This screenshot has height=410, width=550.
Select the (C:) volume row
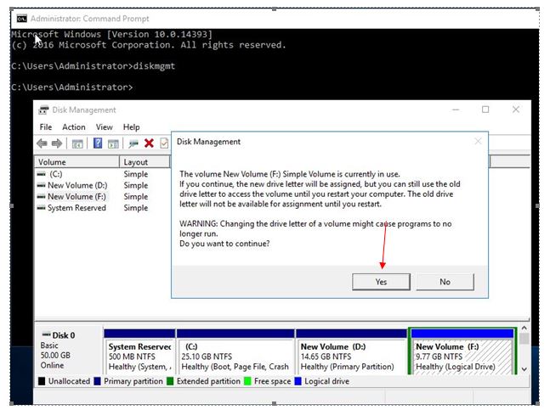[x=56, y=174]
